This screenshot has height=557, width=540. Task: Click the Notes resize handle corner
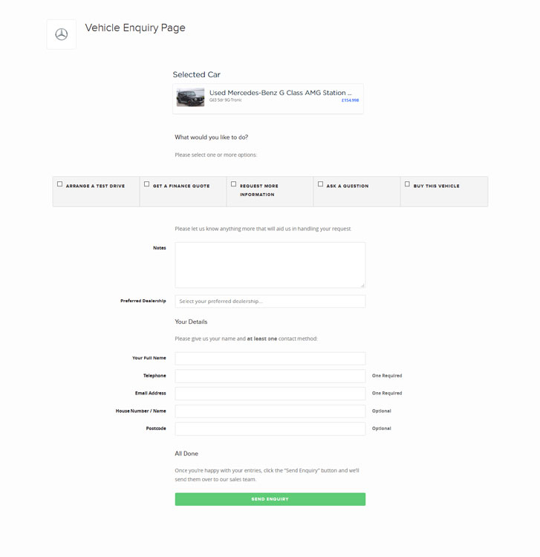coord(362,285)
